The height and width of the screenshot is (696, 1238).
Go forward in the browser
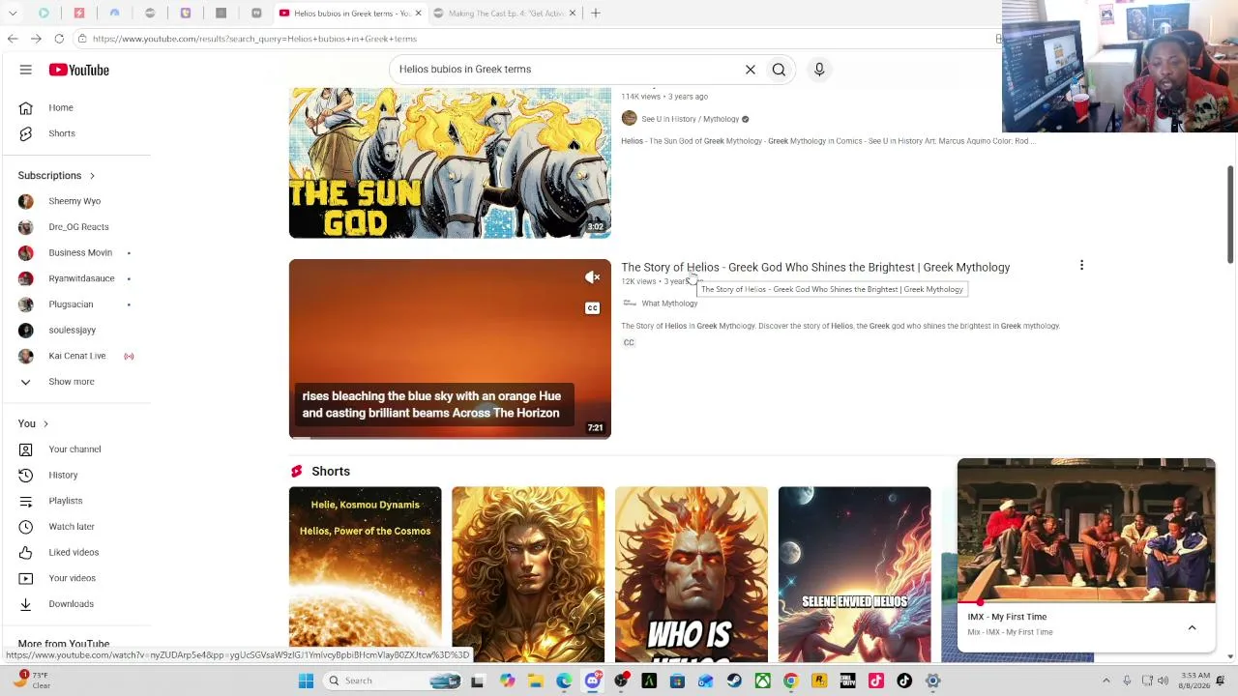pos(36,39)
